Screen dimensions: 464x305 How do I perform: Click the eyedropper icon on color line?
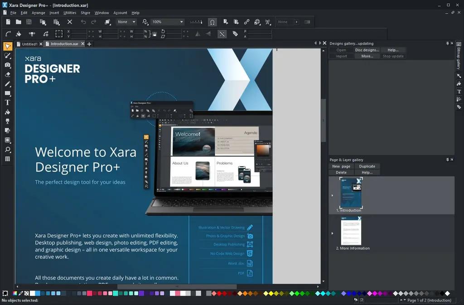pos(21,293)
